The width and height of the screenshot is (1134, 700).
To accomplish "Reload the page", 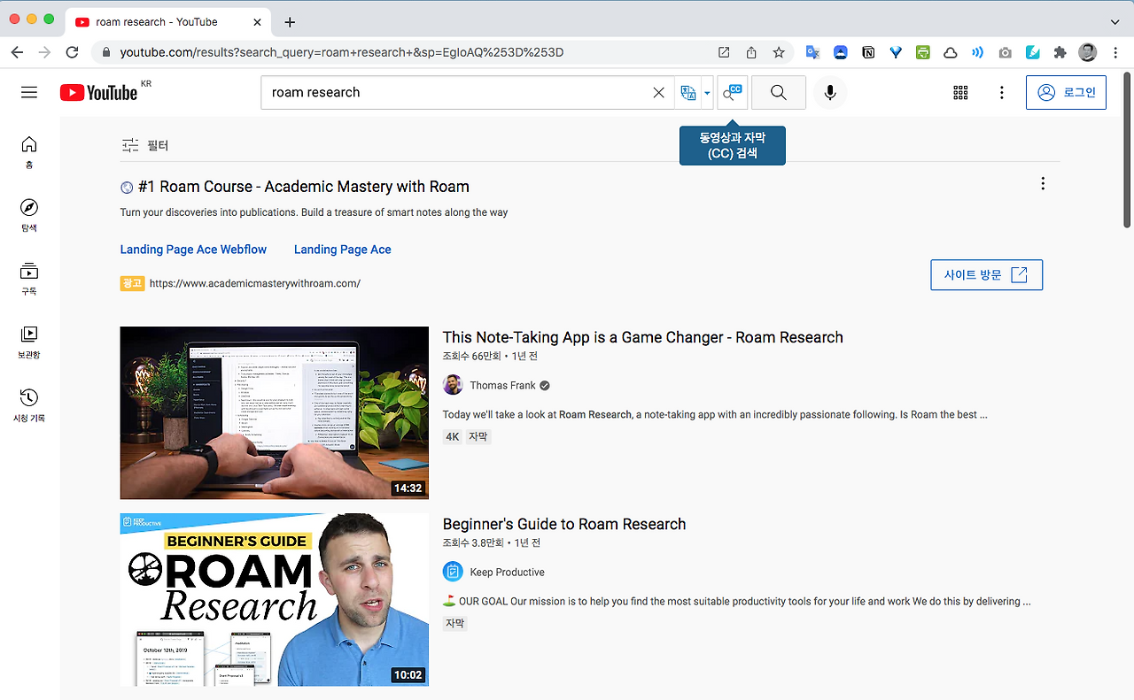I will click(x=73, y=52).
